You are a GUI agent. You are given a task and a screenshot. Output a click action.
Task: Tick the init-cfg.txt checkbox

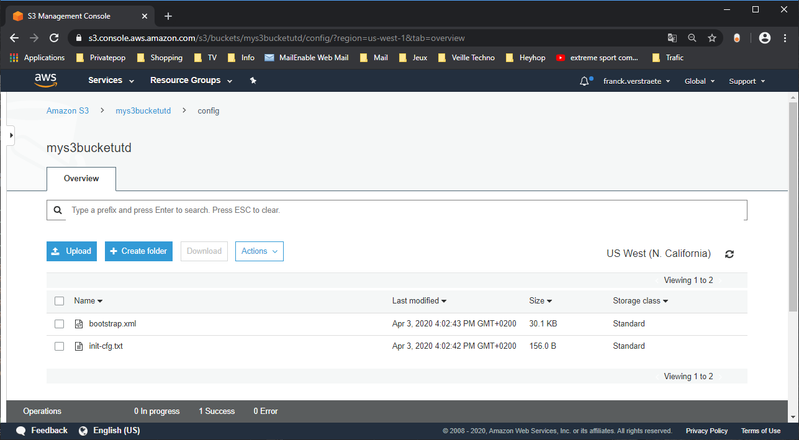60,346
